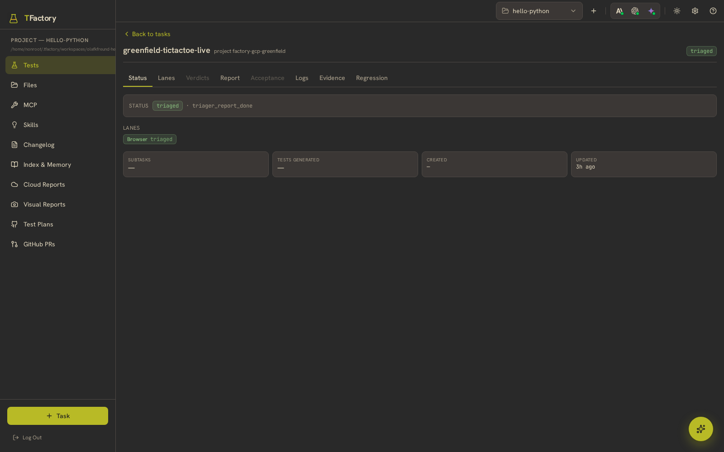Click the Browser triaged lane badge

click(x=150, y=139)
